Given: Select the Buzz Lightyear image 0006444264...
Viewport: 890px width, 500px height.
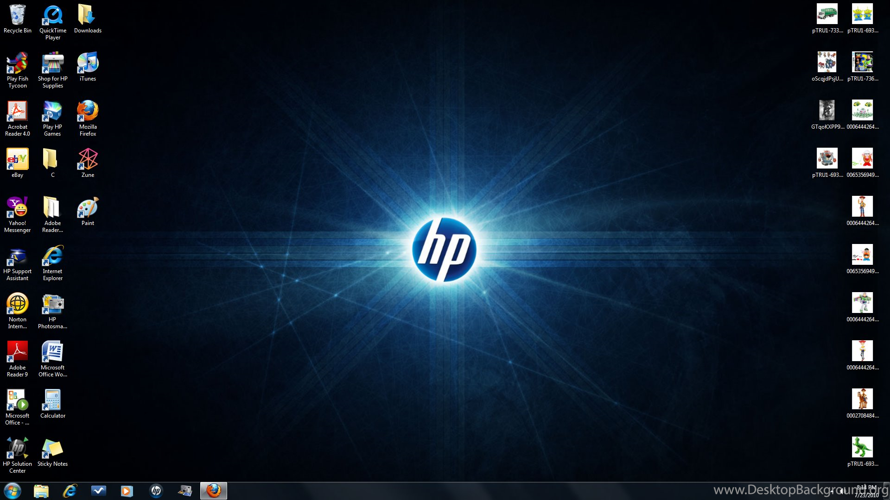Looking at the screenshot, I should (862, 307).
